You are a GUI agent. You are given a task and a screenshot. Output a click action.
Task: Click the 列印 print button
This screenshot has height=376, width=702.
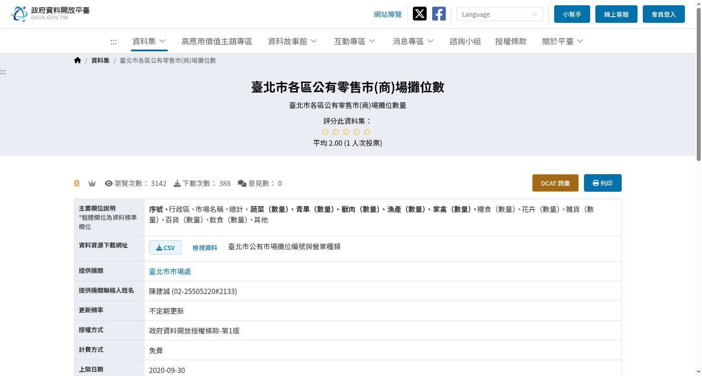[x=603, y=183]
